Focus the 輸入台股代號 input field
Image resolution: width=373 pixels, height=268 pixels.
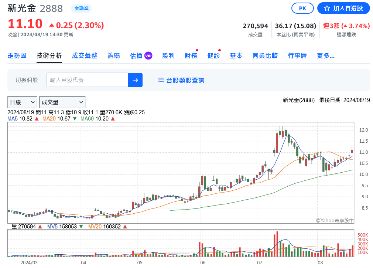87,80
